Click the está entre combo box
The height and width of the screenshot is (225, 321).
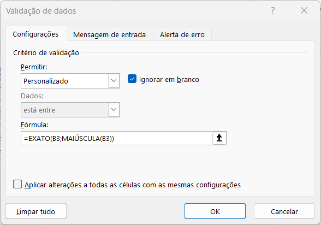coord(70,110)
